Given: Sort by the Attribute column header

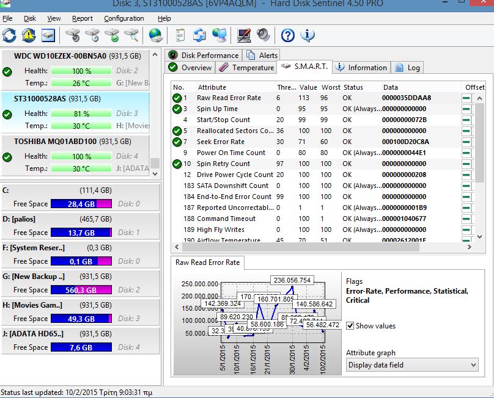Looking at the screenshot, I should pos(235,87).
